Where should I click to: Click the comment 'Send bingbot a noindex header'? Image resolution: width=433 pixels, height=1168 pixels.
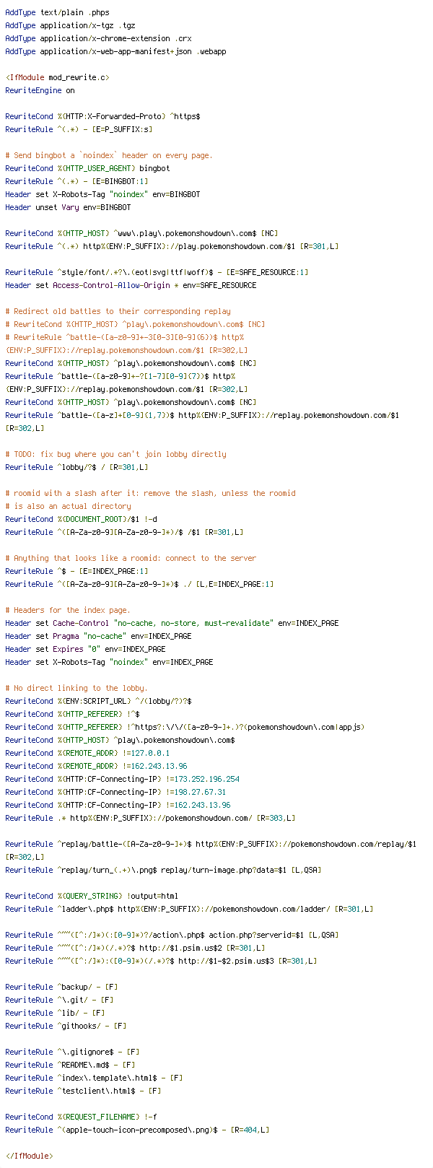coord(109,155)
